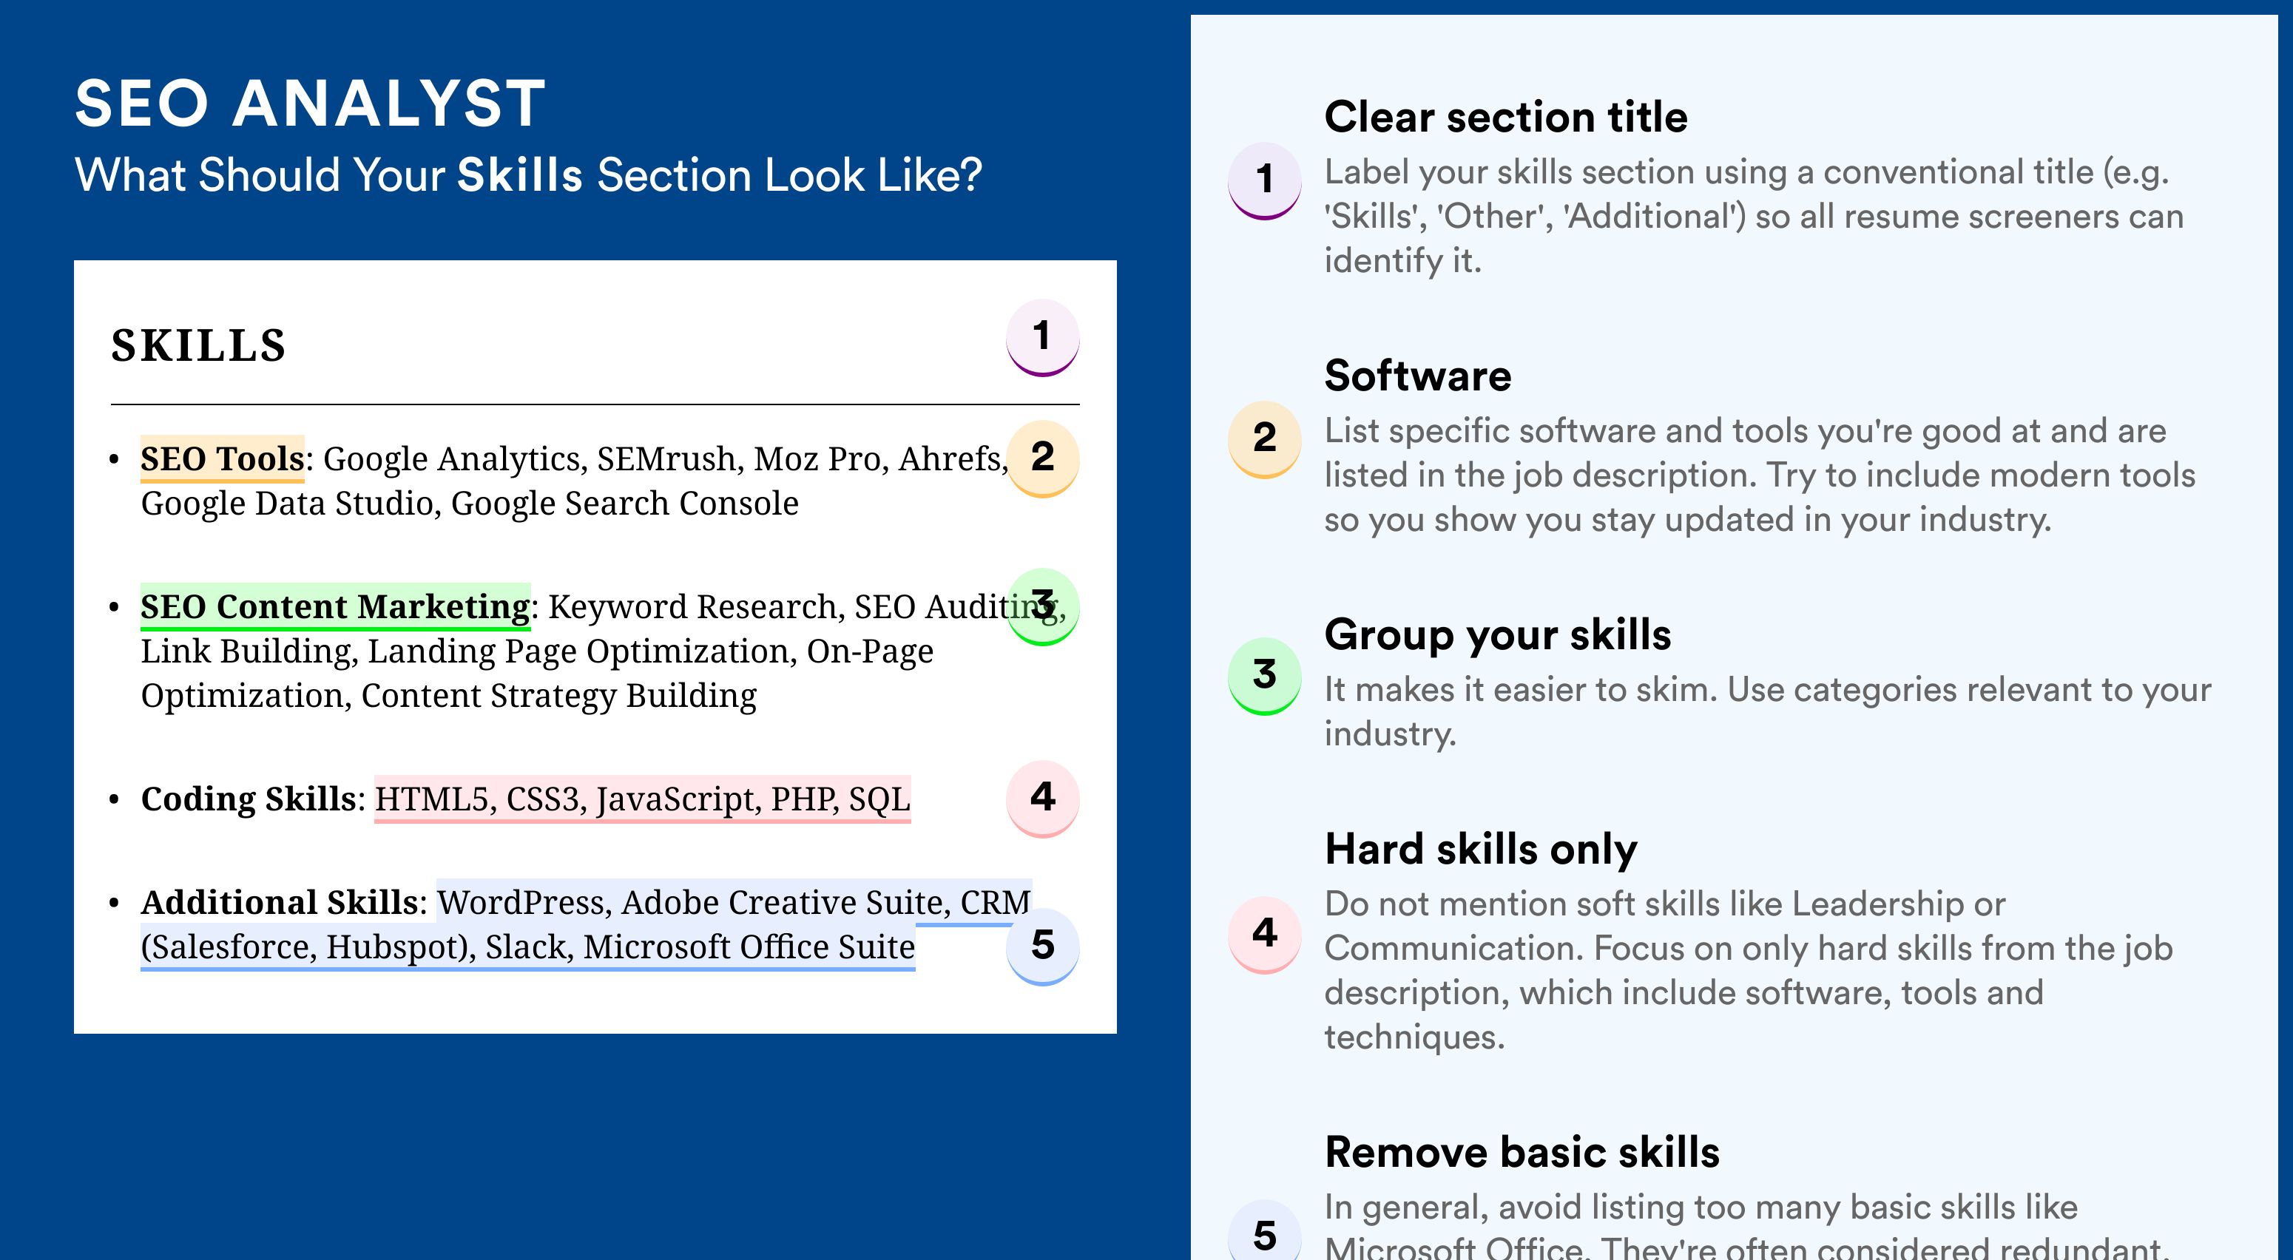Click purple badge 1 beside SKILLS heading

click(x=1042, y=337)
